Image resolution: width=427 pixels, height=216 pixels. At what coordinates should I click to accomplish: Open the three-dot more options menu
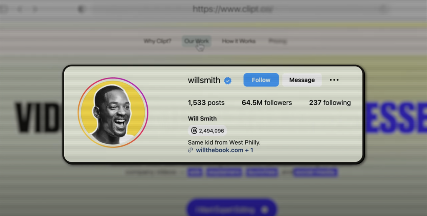click(334, 80)
